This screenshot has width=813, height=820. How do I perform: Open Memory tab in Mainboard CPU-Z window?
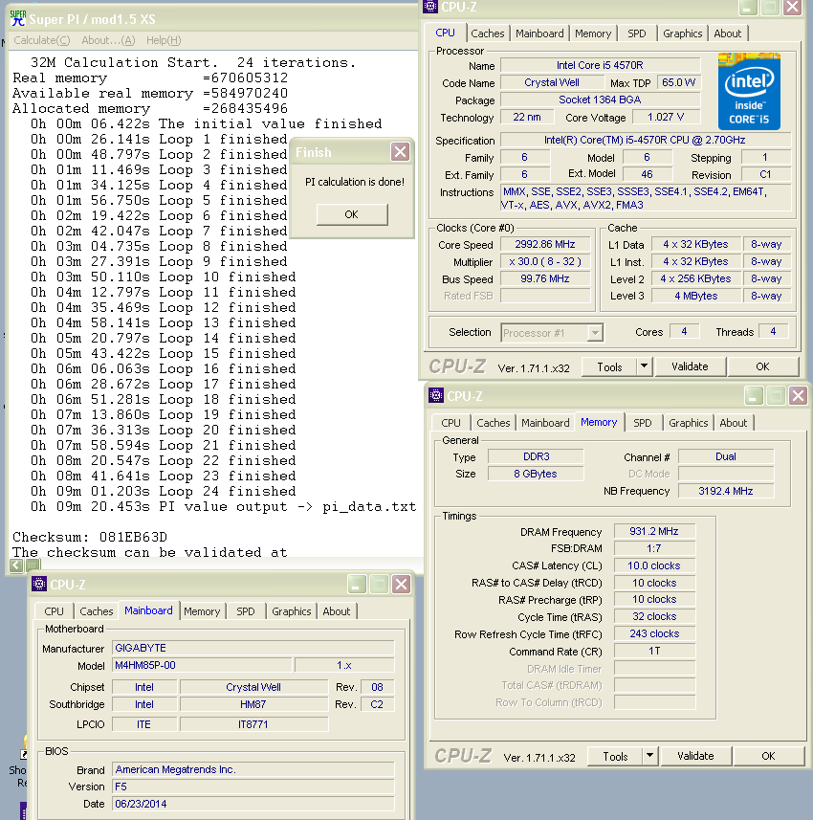coord(202,611)
